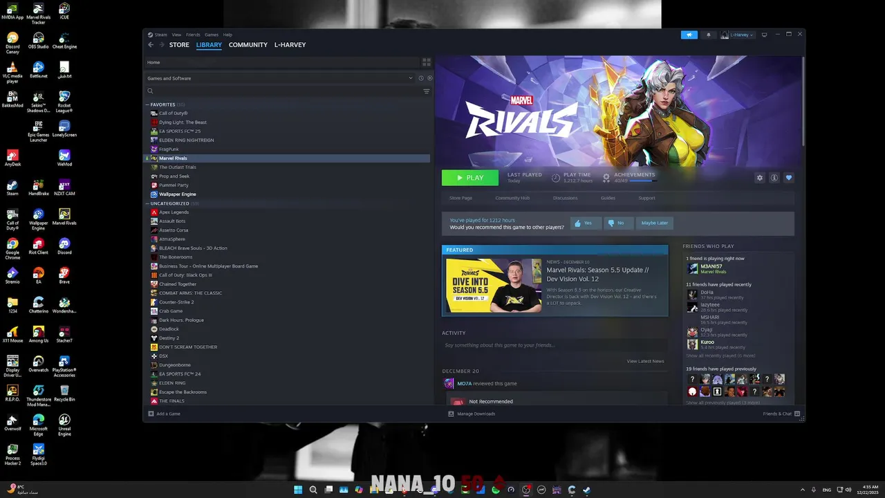Click 'Say something about this game' field
Screen dimensions: 885x498
point(555,345)
